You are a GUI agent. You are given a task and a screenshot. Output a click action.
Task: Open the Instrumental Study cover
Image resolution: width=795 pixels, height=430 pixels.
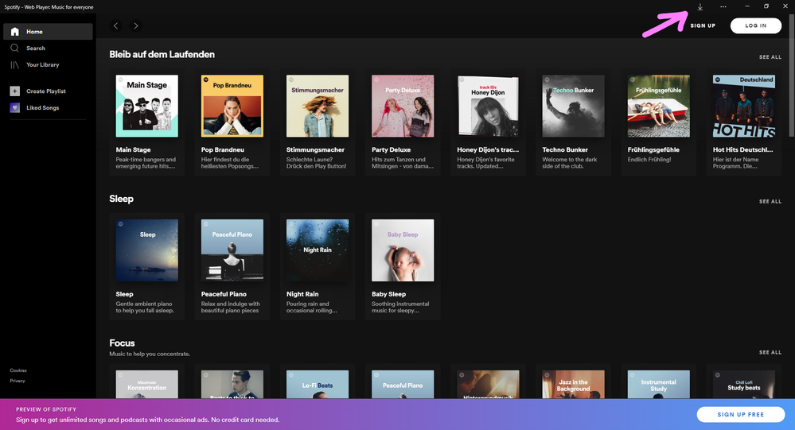pos(659,385)
